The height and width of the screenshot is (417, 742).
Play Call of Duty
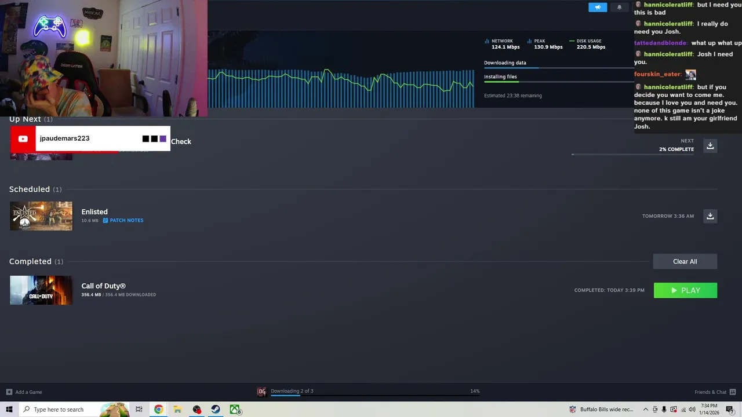[x=685, y=290]
